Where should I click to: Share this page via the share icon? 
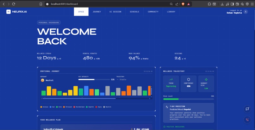point(177,4)
